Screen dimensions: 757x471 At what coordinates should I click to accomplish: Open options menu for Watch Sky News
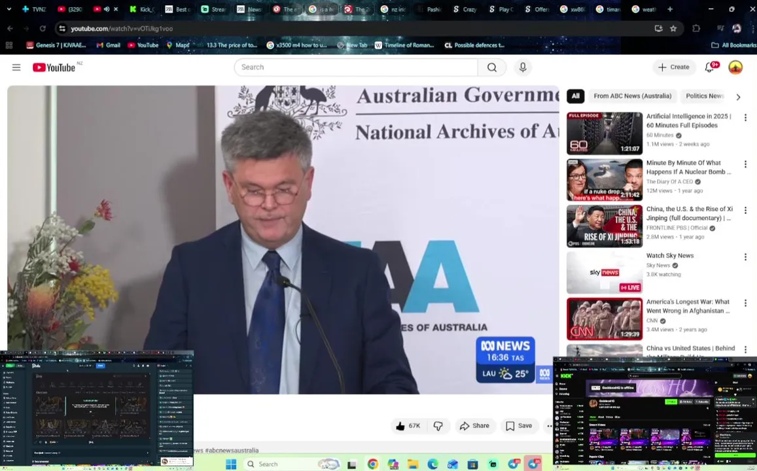[745, 257]
